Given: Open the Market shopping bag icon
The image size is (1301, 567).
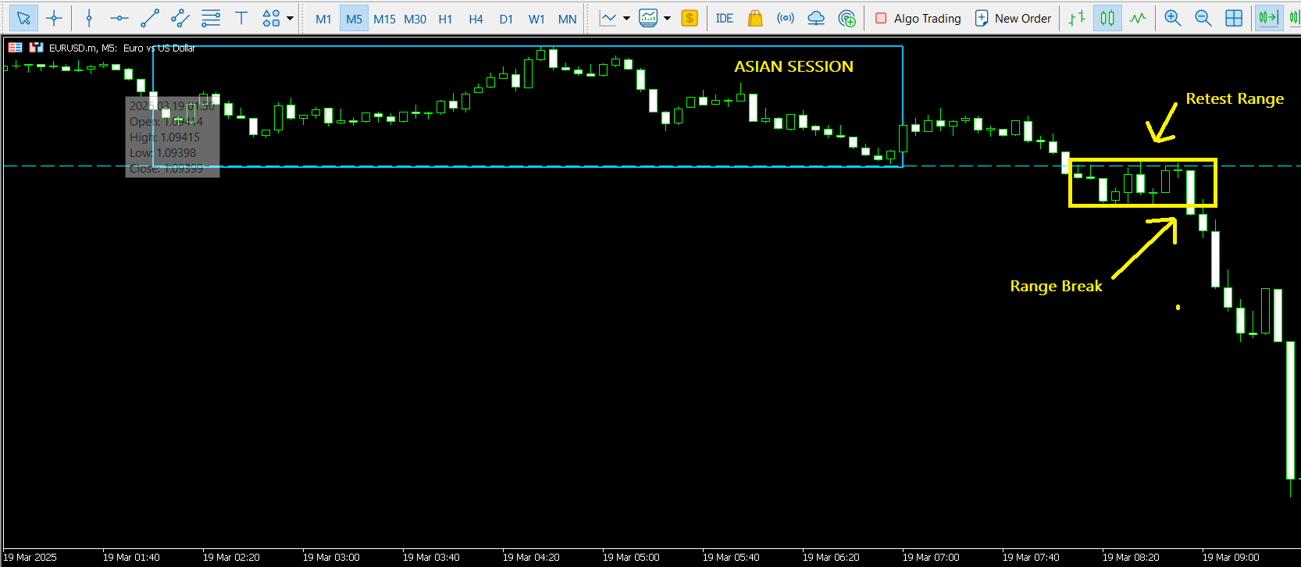Looking at the screenshot, I should 754,18.
